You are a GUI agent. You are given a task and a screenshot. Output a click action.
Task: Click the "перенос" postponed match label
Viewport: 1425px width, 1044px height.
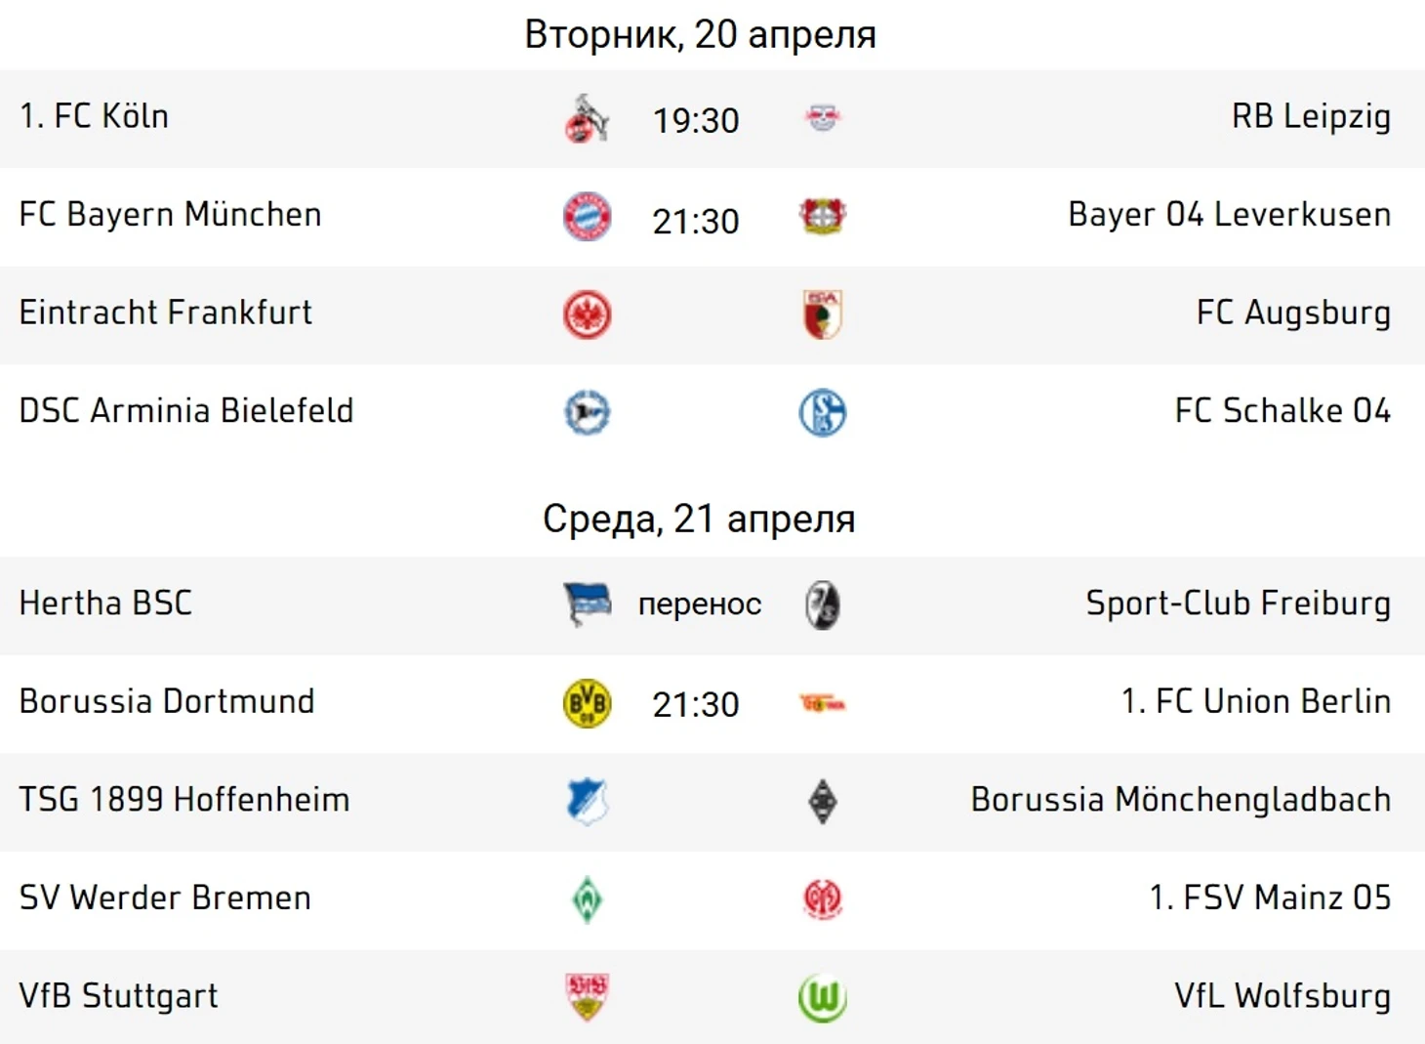(699, 605)
